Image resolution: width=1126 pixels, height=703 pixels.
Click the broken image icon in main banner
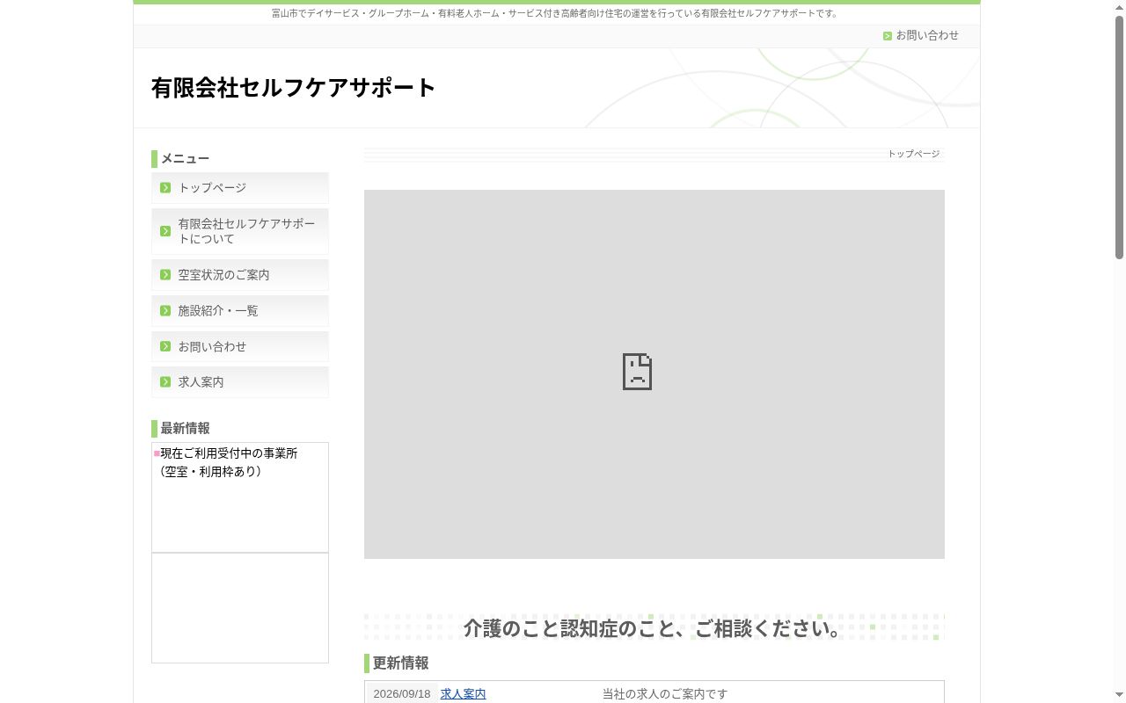pyautogui.click(x=637, y=372)
